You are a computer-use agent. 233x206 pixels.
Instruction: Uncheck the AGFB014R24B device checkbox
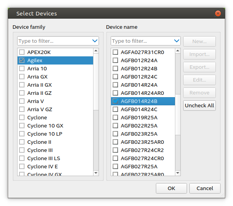[115, 101]
